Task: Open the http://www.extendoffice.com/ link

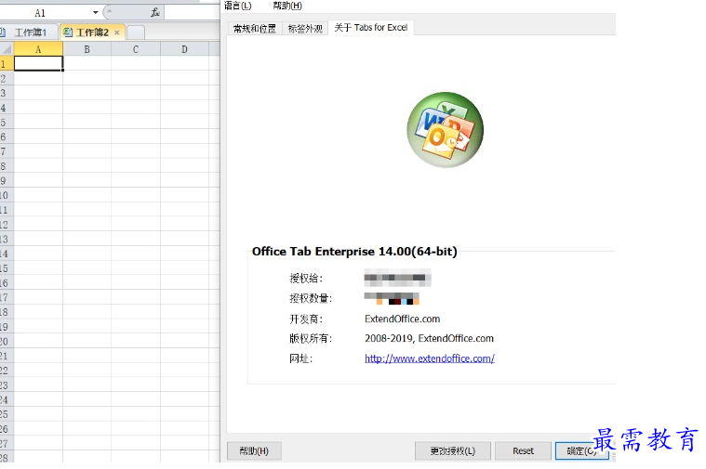Action: 430,358
